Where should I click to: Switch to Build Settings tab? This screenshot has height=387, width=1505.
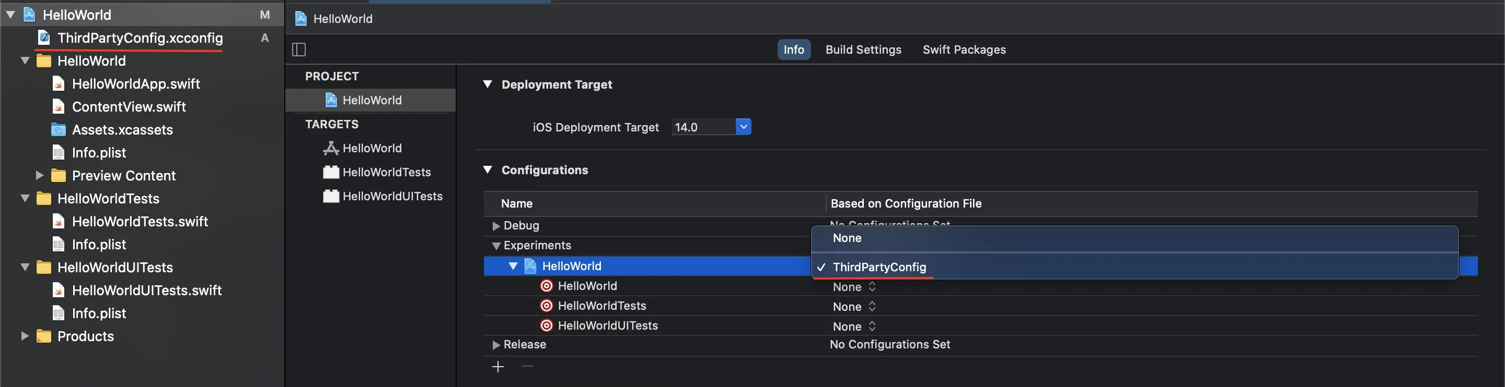[863, 50]
